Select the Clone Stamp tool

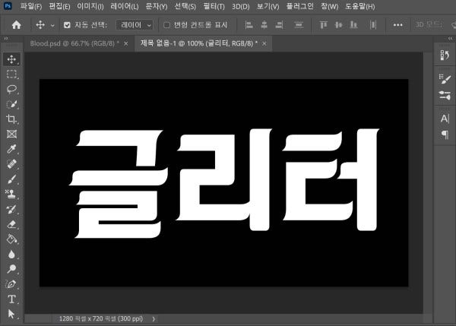click(x=11, y=194)
